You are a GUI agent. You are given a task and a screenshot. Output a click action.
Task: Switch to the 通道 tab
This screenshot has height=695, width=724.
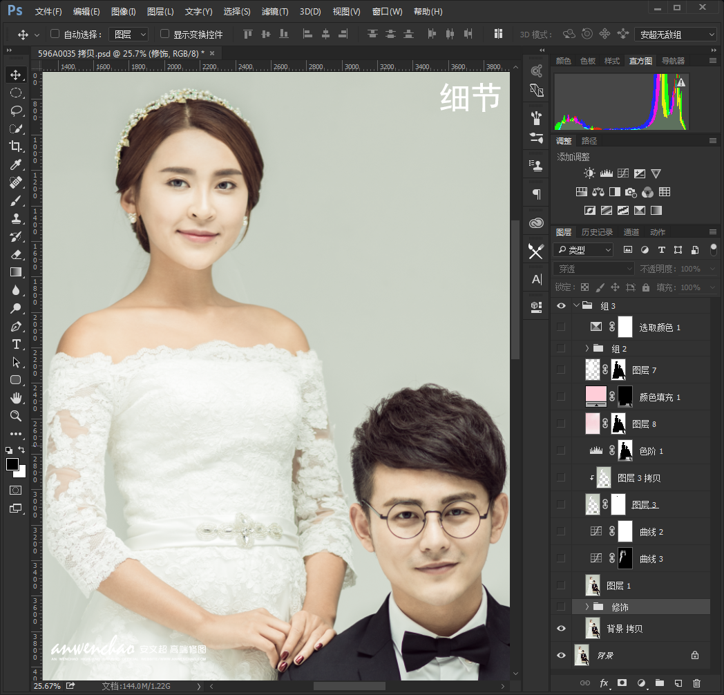pyautogui.click(x=631, y=232)
